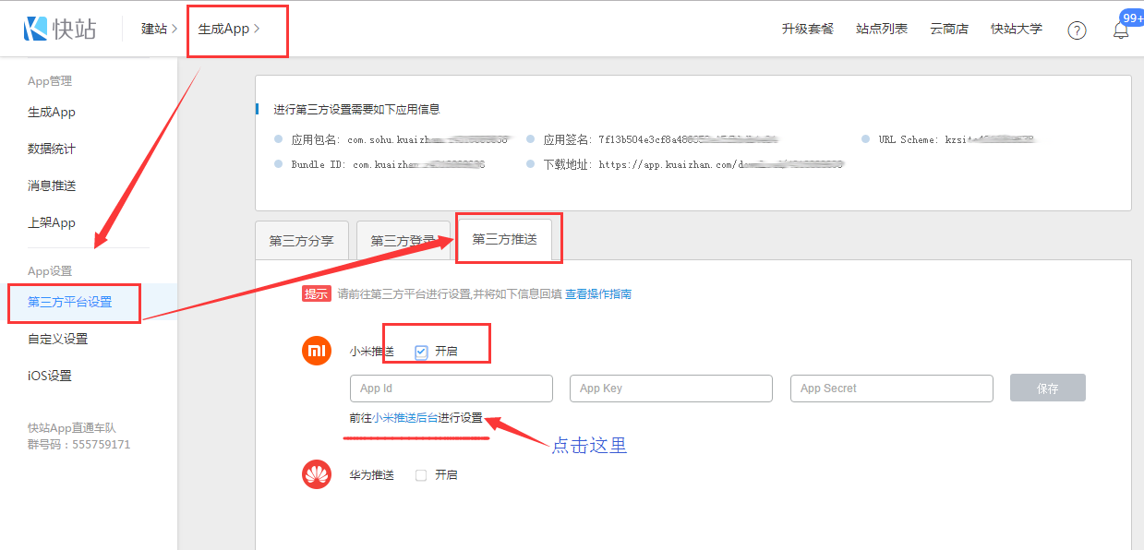This screenshot has height=550, width=1144.
Task: Enable the Huawei push 开启 checkbox
Action: [421, 475]
